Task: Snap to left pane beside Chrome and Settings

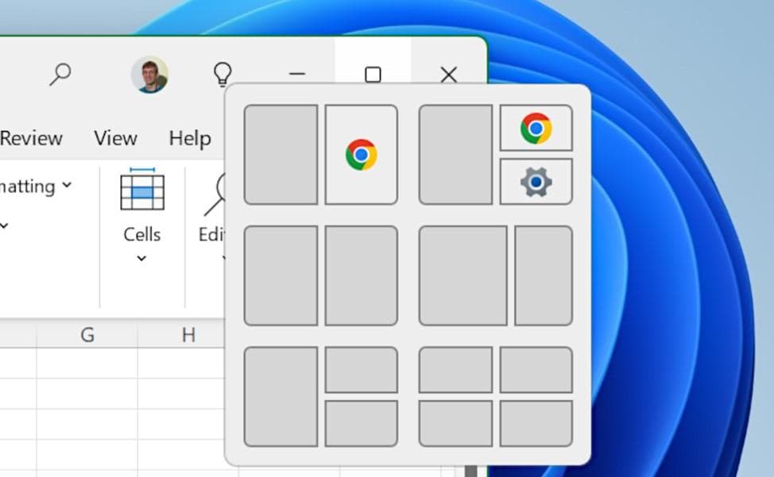Action: 455,154
